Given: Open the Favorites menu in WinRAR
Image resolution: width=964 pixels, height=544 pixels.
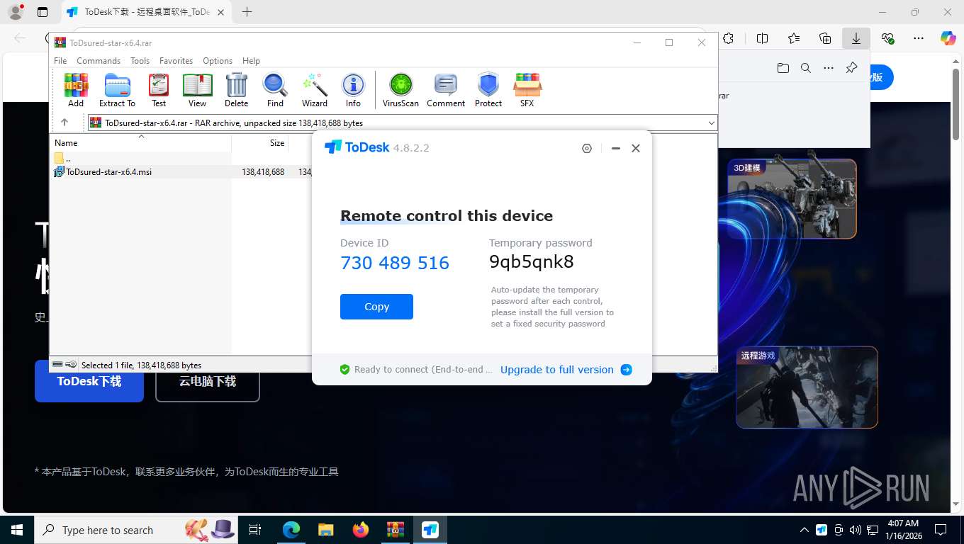Looking at the screenshot, I should 176,61.
